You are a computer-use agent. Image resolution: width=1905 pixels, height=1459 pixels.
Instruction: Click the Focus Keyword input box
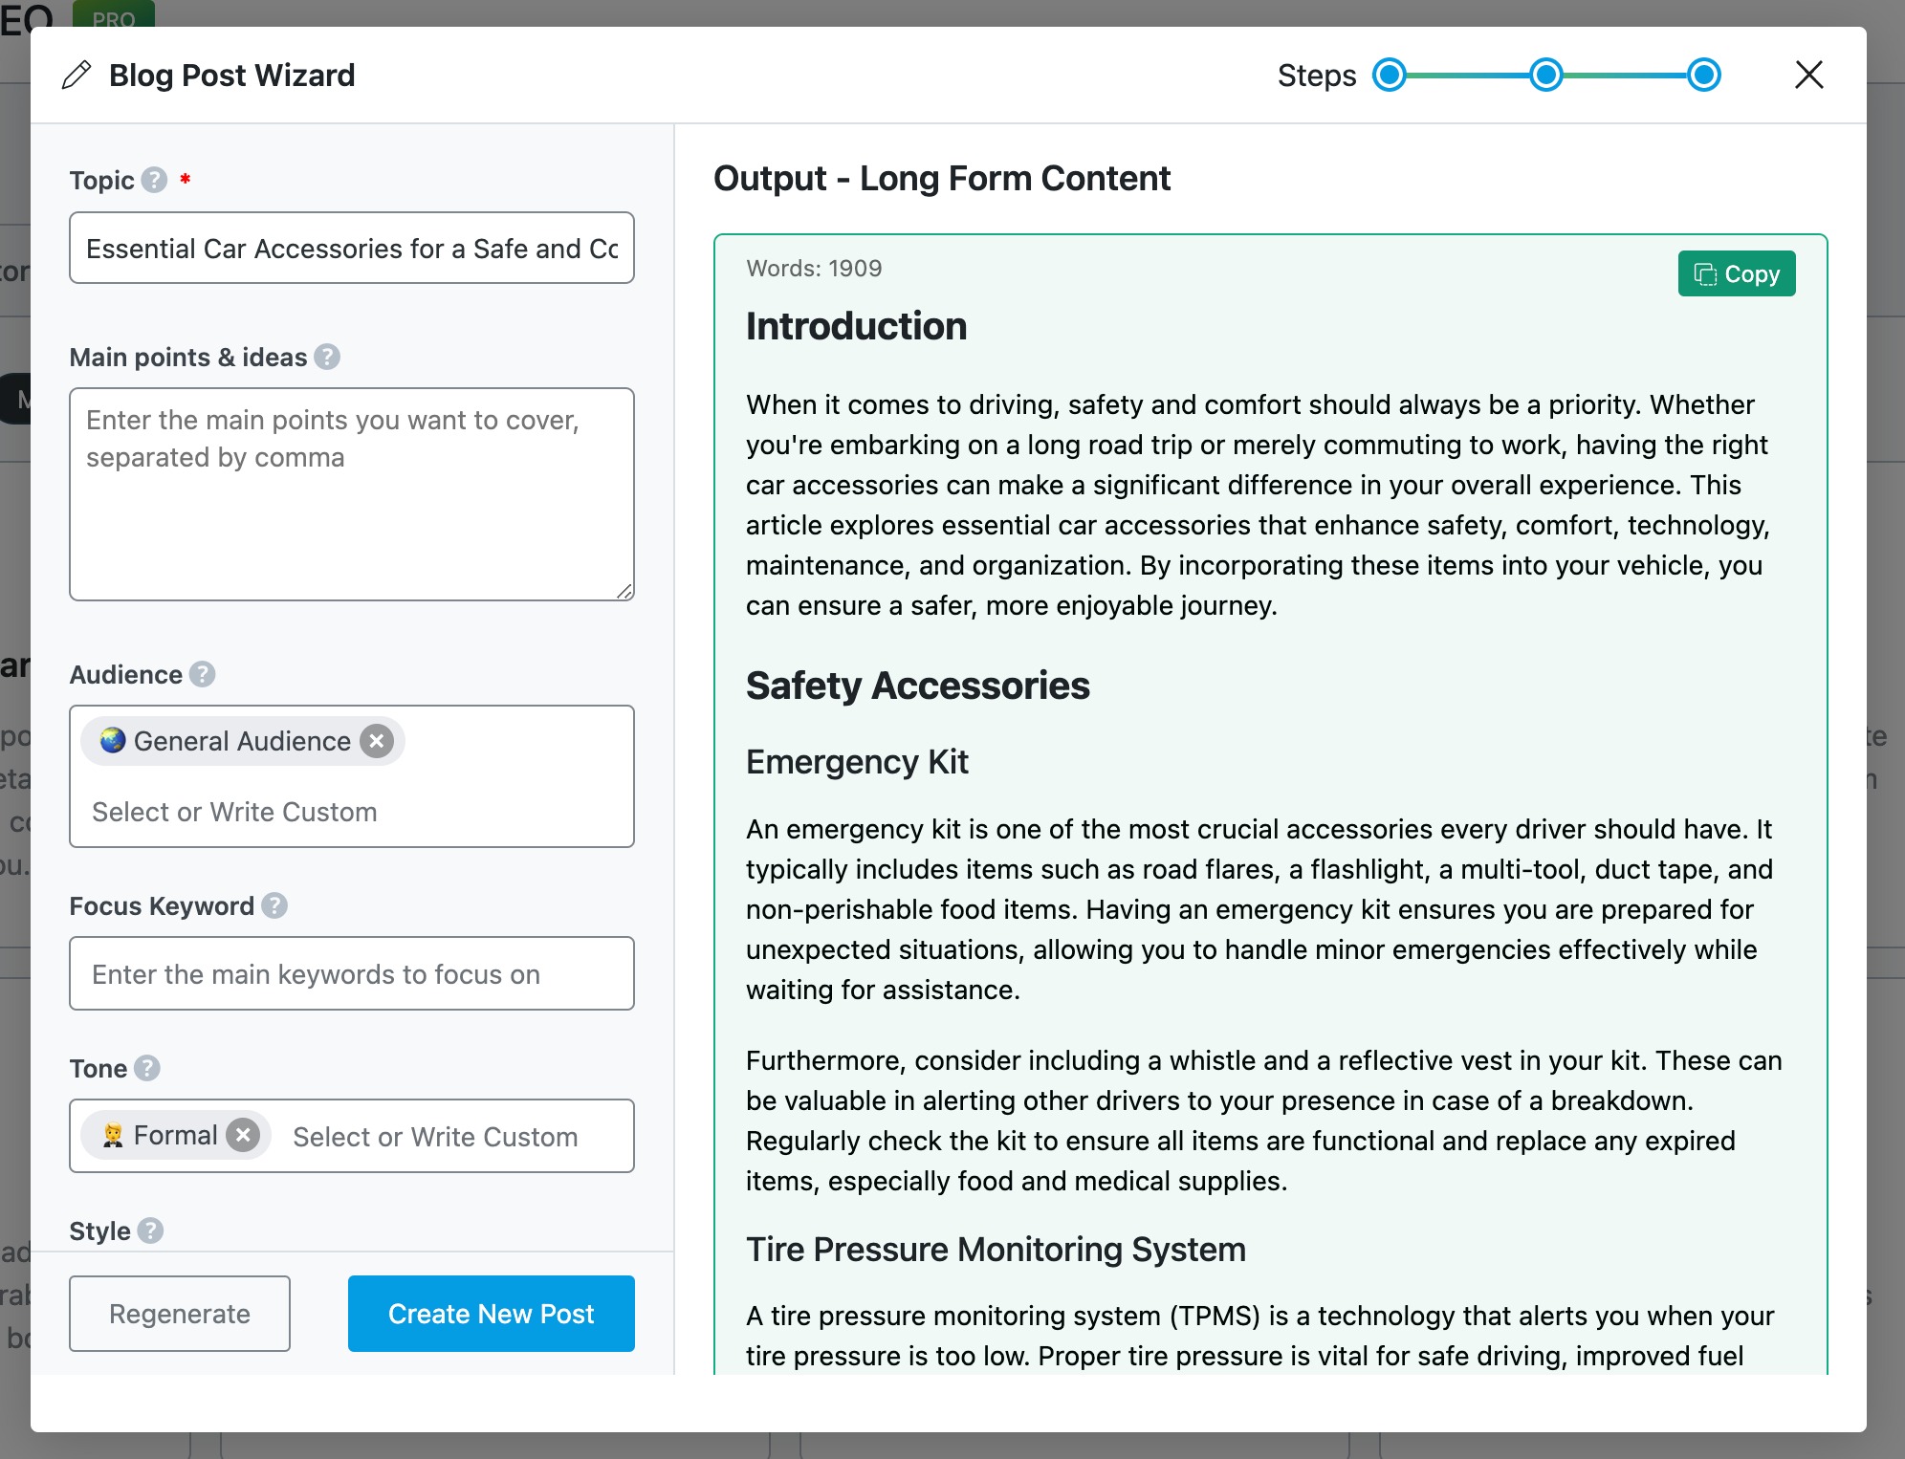coord(352,973)
